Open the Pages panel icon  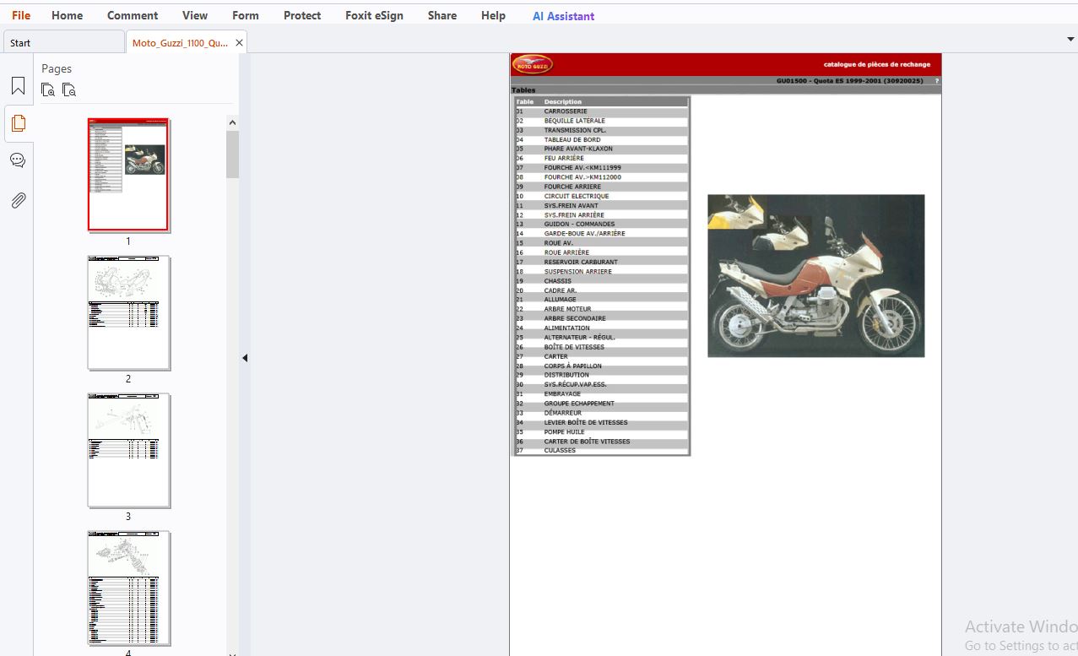(x=18, y=123)
